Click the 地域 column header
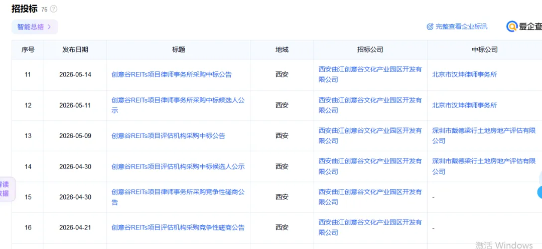Viewport: 542px width, 249px height. click(282, 49)
